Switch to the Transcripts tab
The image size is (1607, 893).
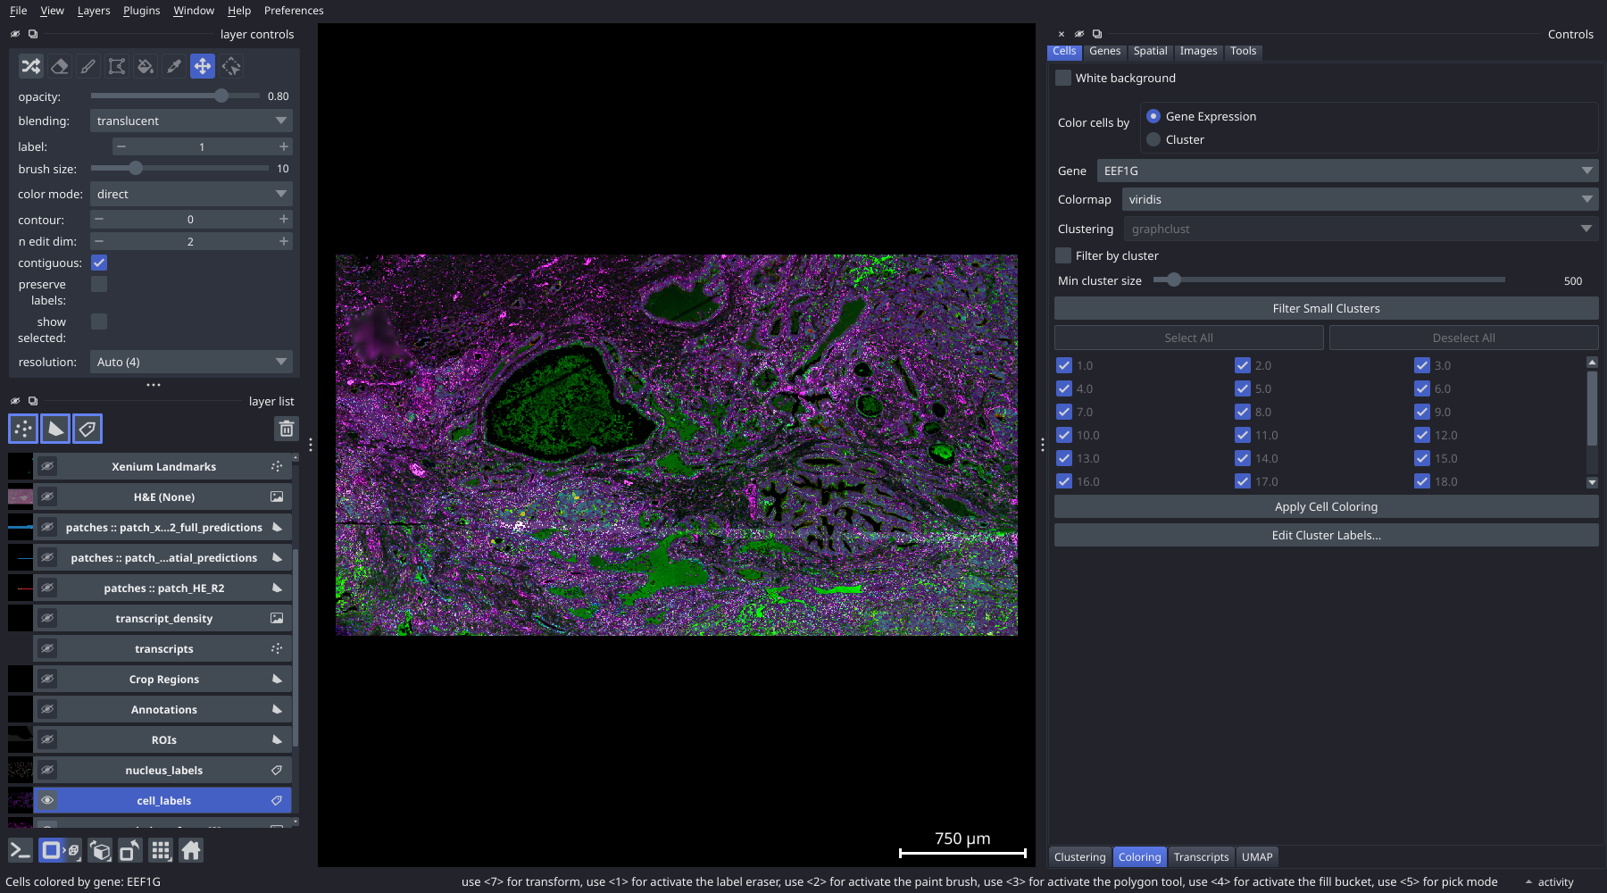click(x=1201, y=857)
